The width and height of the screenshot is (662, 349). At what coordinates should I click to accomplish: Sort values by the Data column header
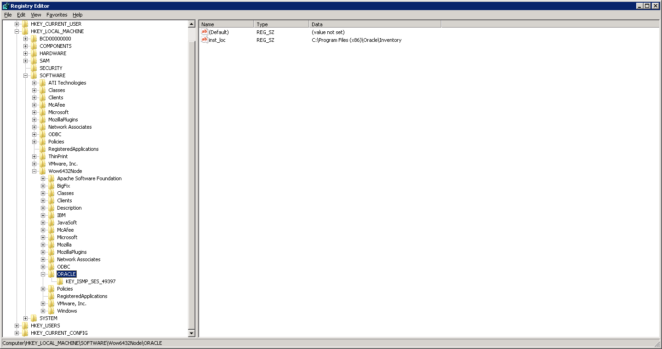click(375, 24)
